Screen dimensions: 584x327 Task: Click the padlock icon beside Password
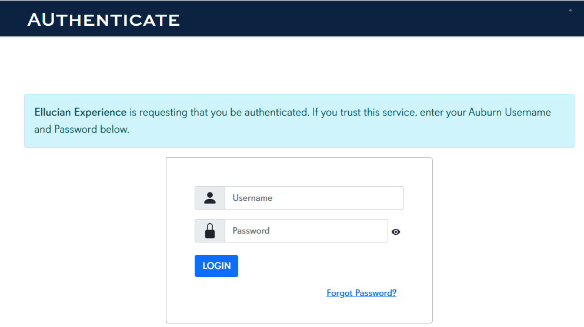tap(210, 231)
